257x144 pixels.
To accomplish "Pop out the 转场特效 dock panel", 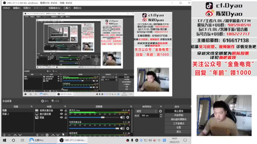I will click(161, 107).
